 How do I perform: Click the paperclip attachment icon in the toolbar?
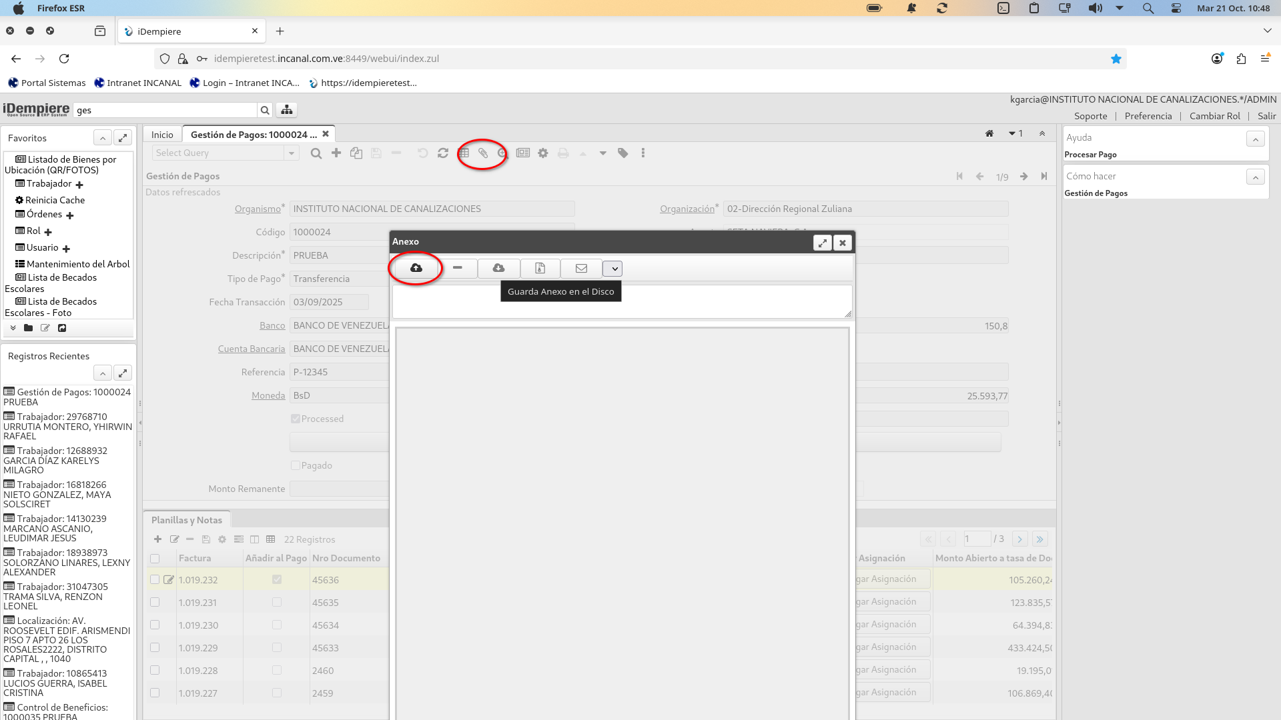tap(483, 153)
